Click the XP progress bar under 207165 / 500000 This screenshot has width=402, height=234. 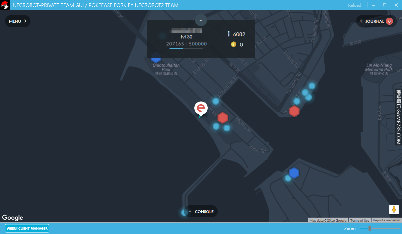click(186, 48)
